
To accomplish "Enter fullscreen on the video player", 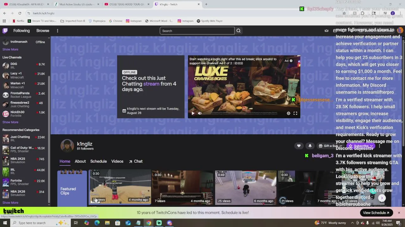I will 295,113.
